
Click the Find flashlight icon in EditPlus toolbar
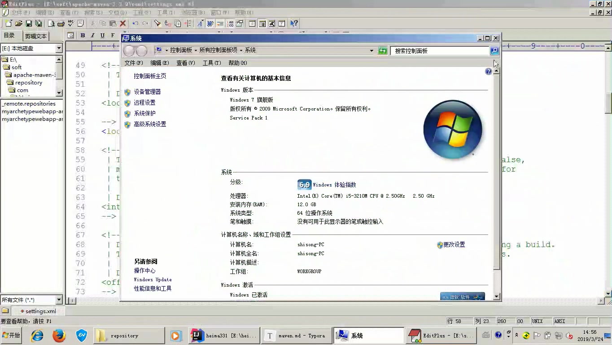tap(158, 23)
